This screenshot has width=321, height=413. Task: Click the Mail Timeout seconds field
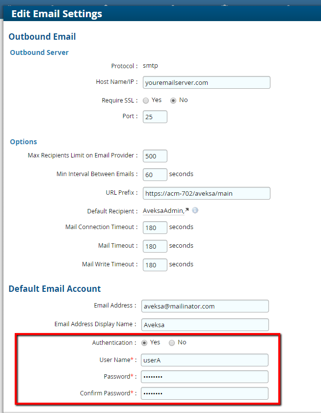(x=155, y=246)
